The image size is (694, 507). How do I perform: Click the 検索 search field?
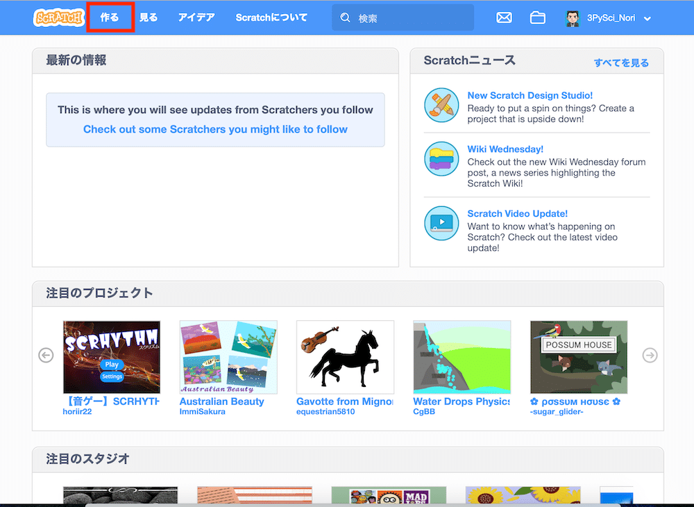click(403, 18)
